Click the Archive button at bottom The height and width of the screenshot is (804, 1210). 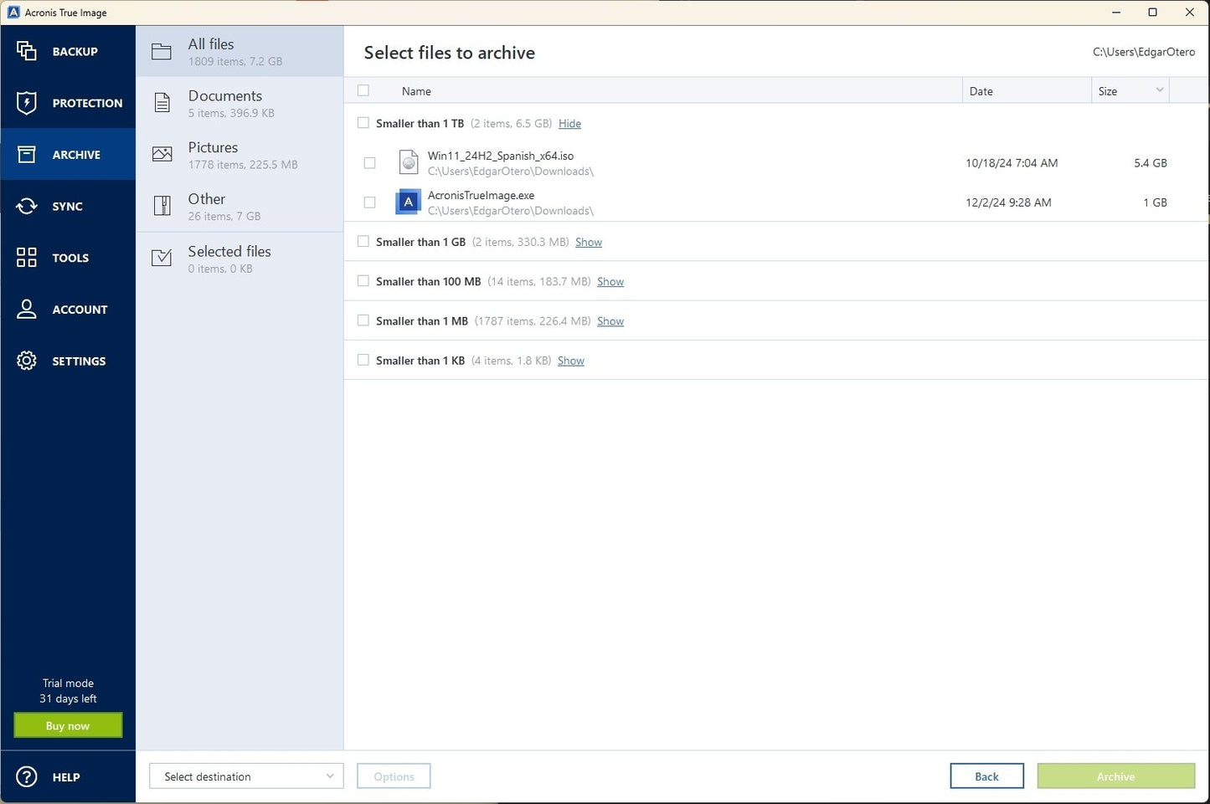[x=1115, y=776]
